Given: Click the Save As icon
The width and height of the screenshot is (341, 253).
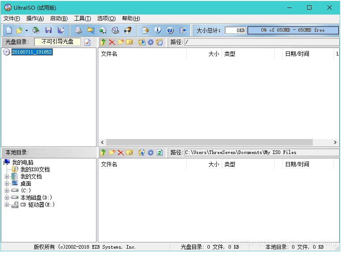Looking at the screenshot, I should click(61, 30).
